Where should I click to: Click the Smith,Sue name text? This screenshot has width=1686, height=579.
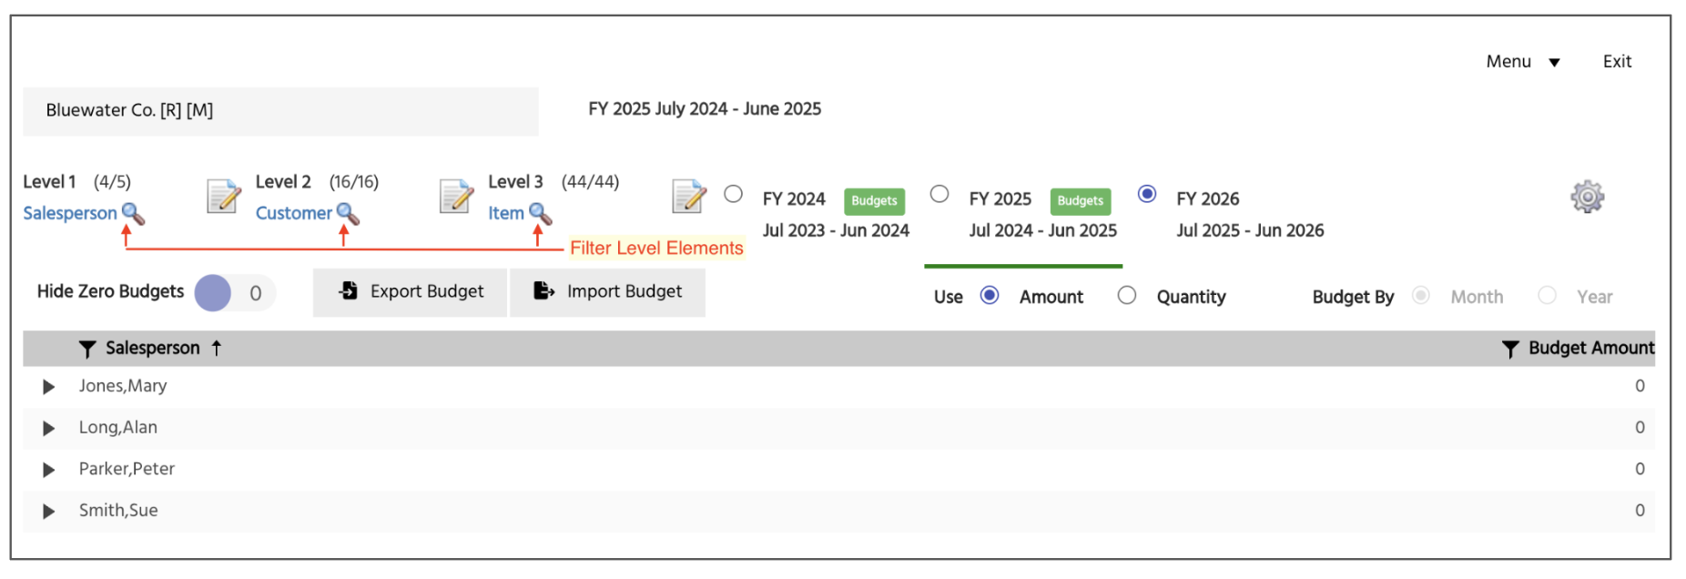tap(118, 511)
